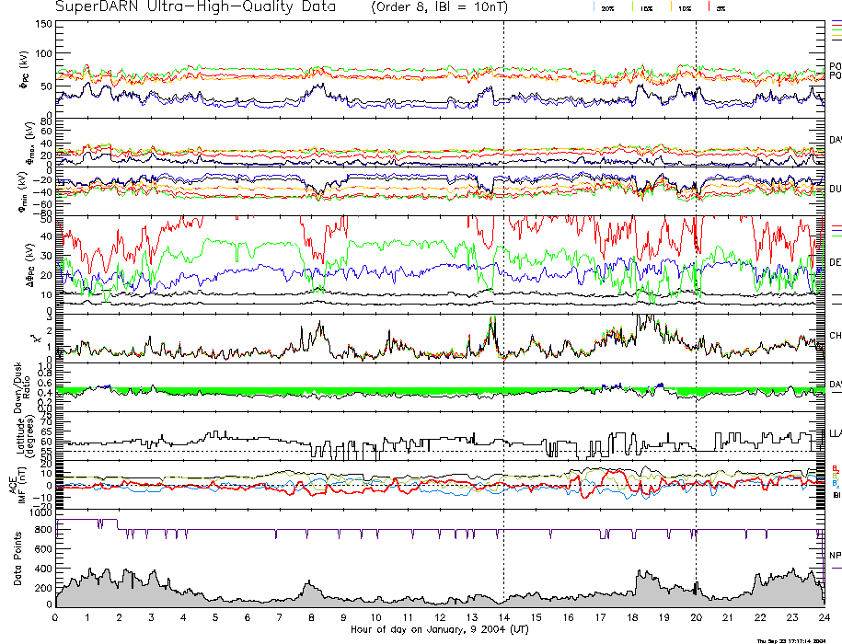The width and height of the screenshot is (842, 644).
Task: Click the 150 tick on the ΦPC axis
Action: pos(43,24)
